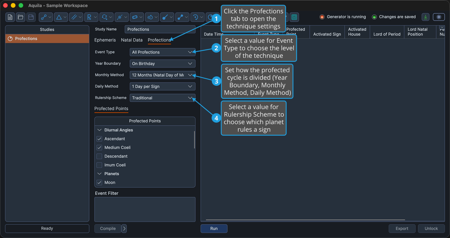Open the Daily Method dropdown

pos(162,86)
